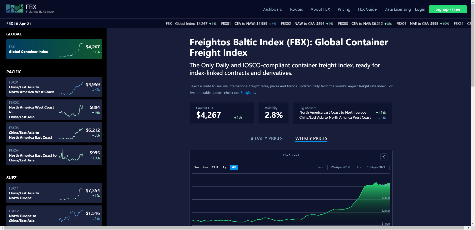Screen dimensions: 475x230
Task: Select the 3m chart range
Action: click(x=196, y=167)
